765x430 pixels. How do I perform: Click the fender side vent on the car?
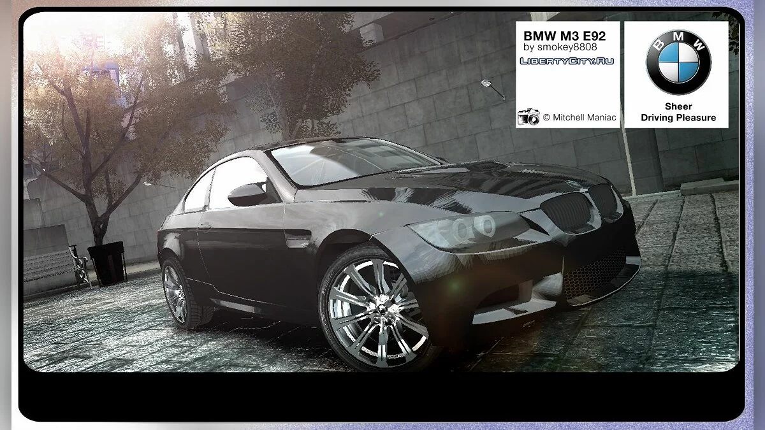(x=299, y=240)
